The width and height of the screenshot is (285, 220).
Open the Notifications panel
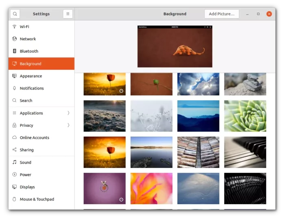click(42, 88)
